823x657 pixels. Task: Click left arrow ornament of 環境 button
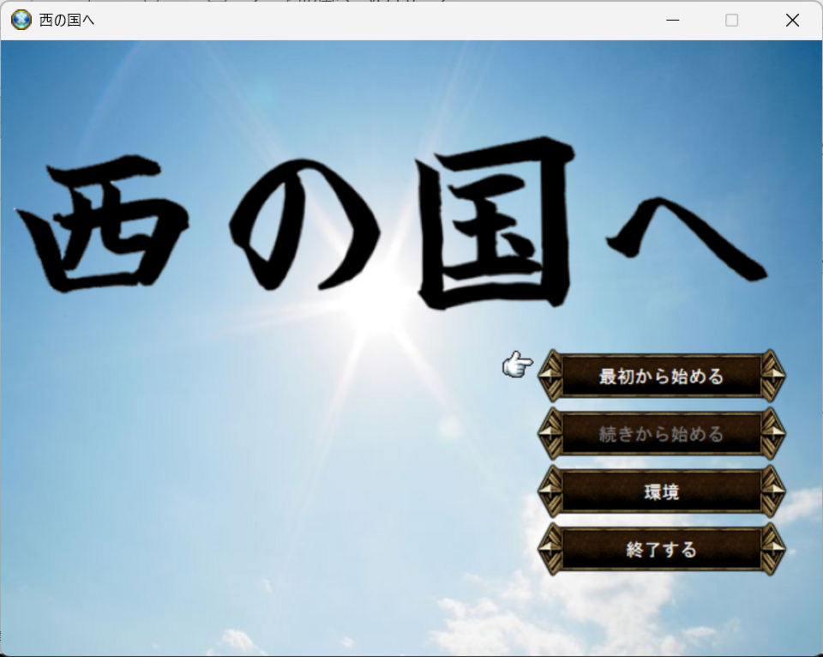(550, 492)
